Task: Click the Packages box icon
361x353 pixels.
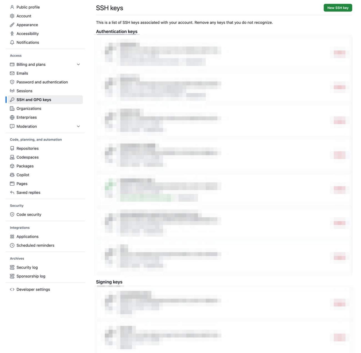Action: 12,166
